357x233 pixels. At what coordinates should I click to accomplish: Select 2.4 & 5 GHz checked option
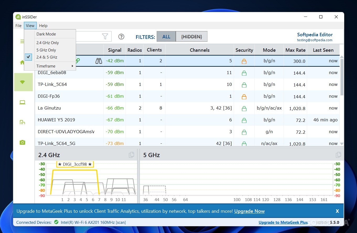50,57
